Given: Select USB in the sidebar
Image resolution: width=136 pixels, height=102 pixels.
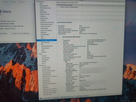Looking at the screenshot, I should click(43, 50).
